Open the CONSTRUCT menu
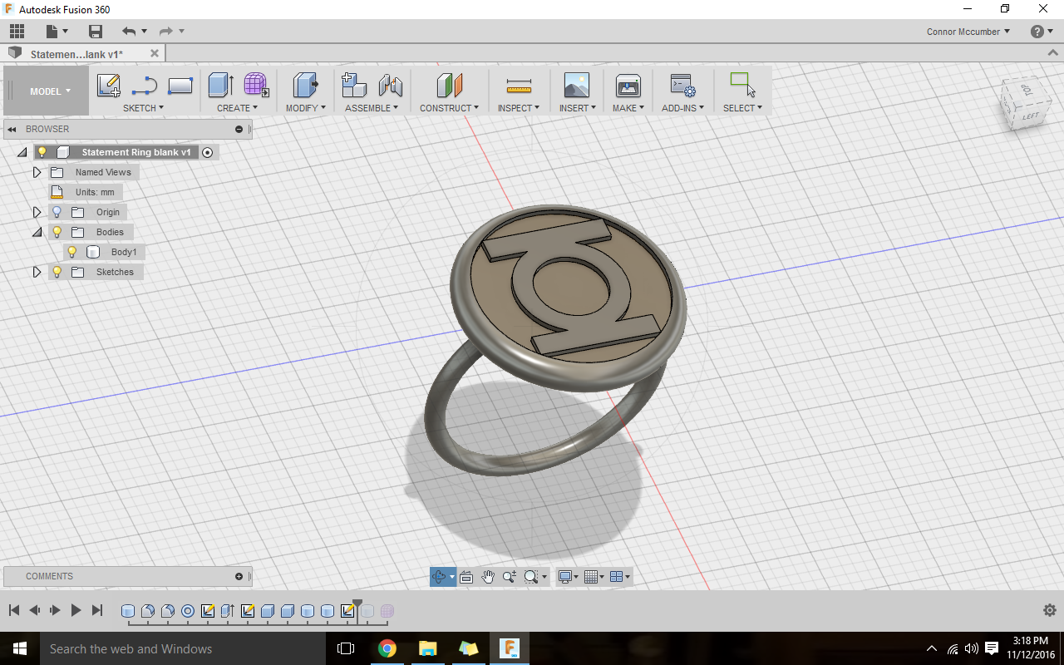 click(449, 108)
